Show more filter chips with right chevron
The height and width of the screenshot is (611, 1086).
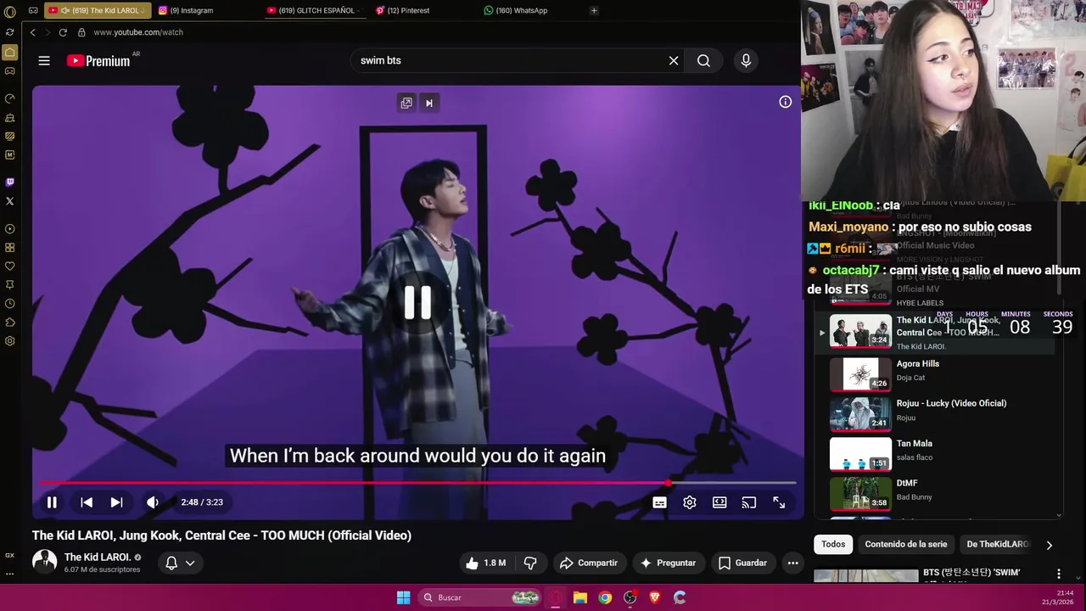click(1050, 545)
